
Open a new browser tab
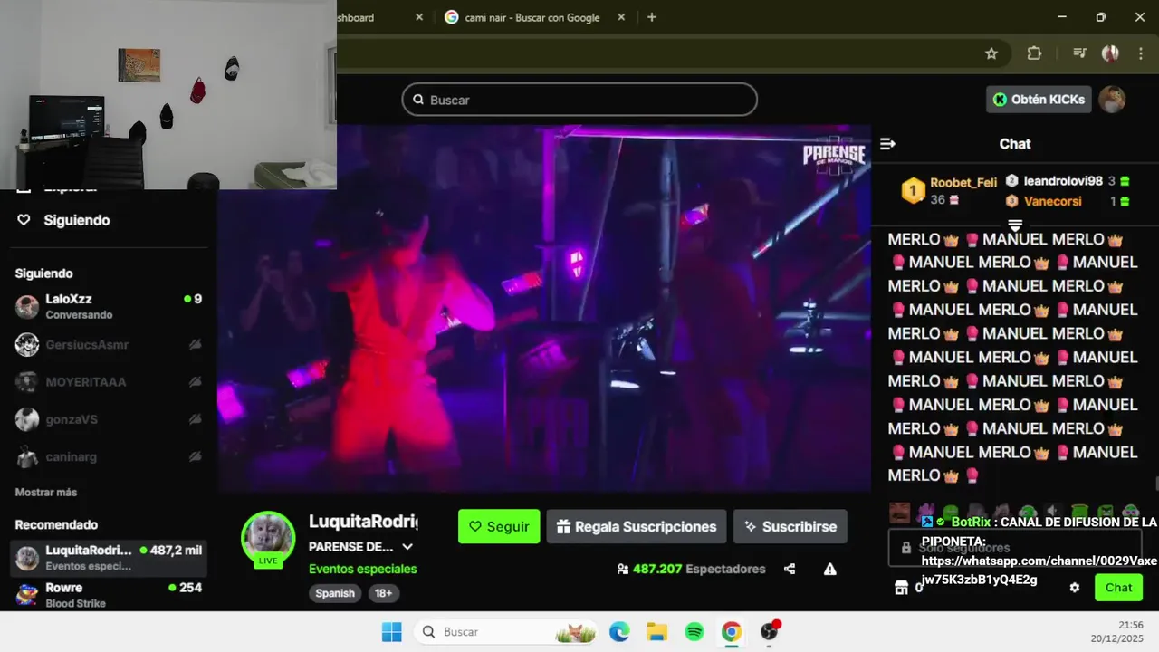tap(652, 17)
